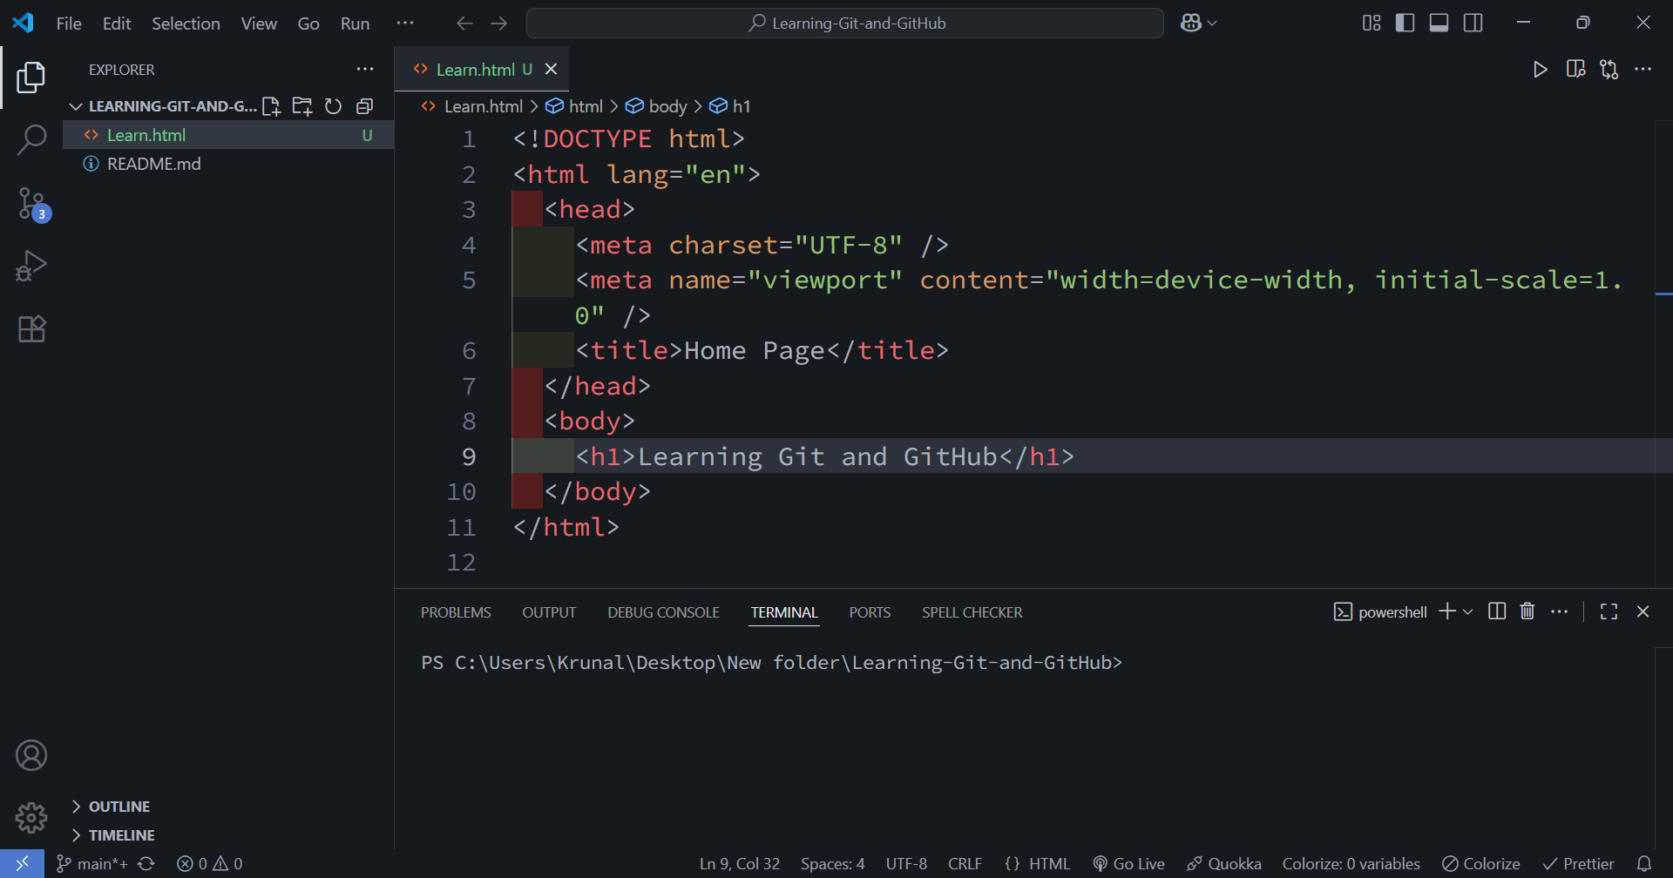Image resolution: width=1673 pixels, height=878 pixels.
Task: Open the Search view in activity bar
Action: pos(31,139)
